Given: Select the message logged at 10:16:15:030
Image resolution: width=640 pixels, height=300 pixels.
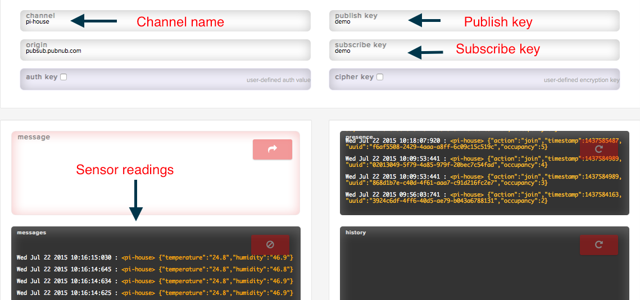Looking at the screenshot, I should [x=155, y=257].
